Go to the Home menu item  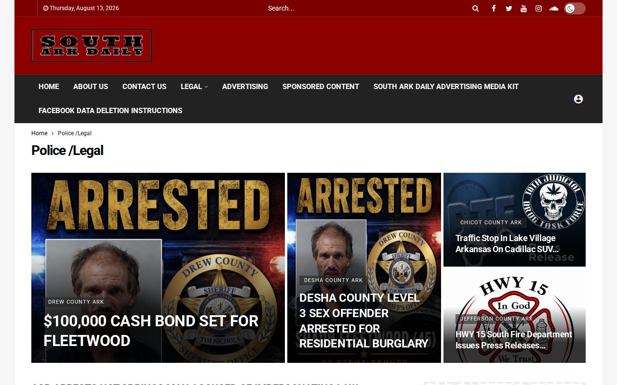point(49,87)
